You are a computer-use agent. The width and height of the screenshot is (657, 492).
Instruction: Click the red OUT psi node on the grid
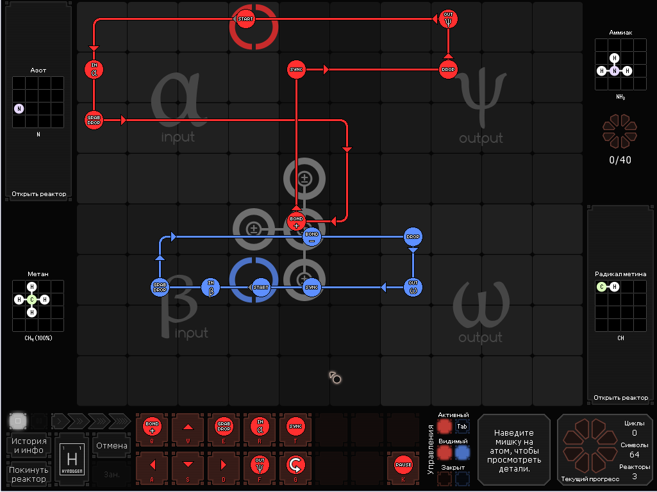[448, 19]
